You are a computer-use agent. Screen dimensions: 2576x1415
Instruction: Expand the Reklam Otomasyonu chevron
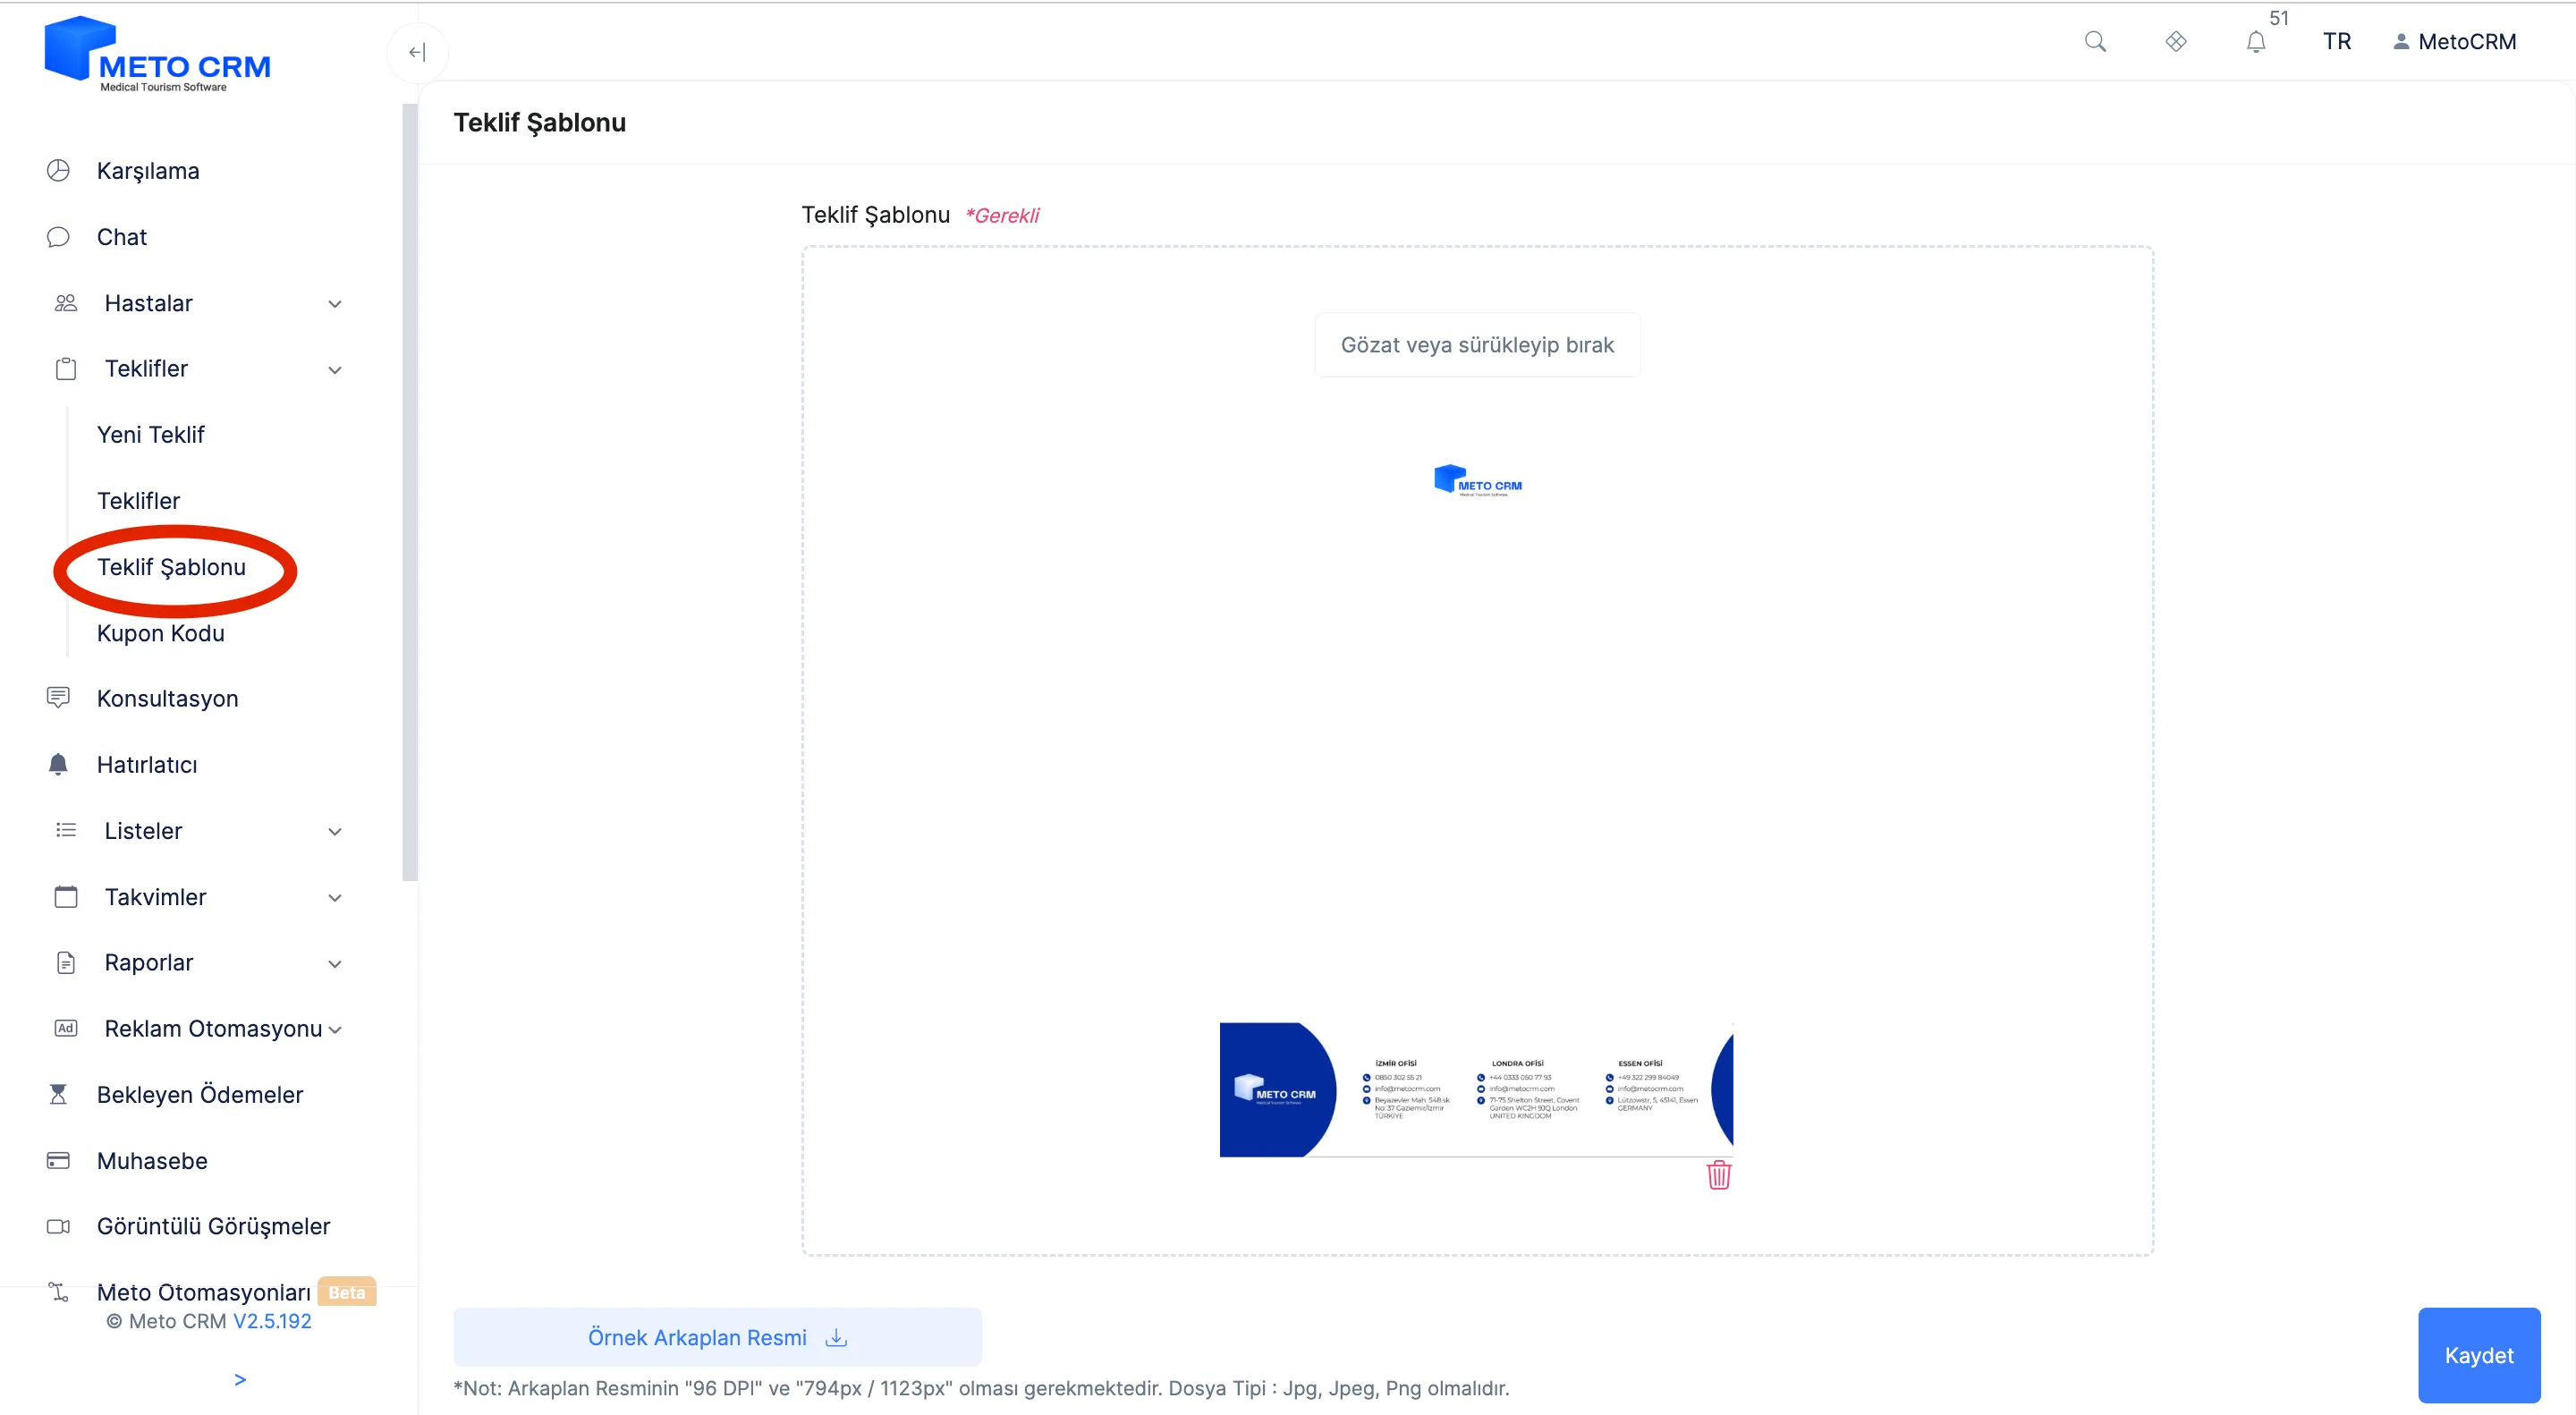[335, 1030]
